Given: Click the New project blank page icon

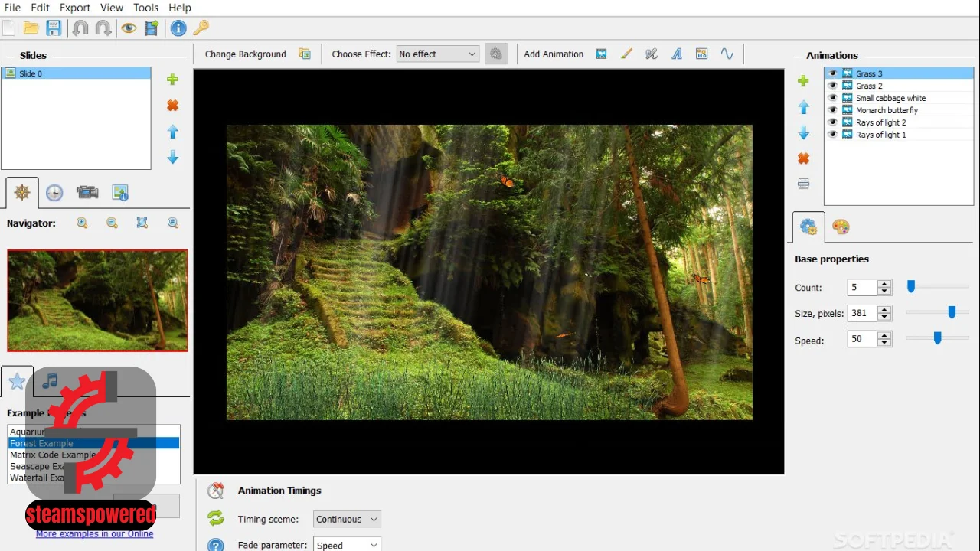Looking at the screenshot, I should point(8,28).
